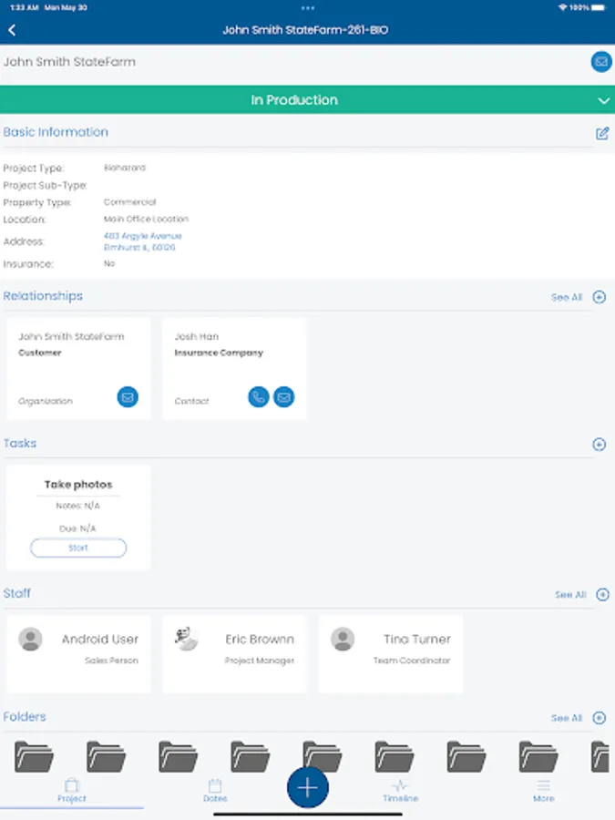Edit Basic Information with pencil icon

point(602,133)
